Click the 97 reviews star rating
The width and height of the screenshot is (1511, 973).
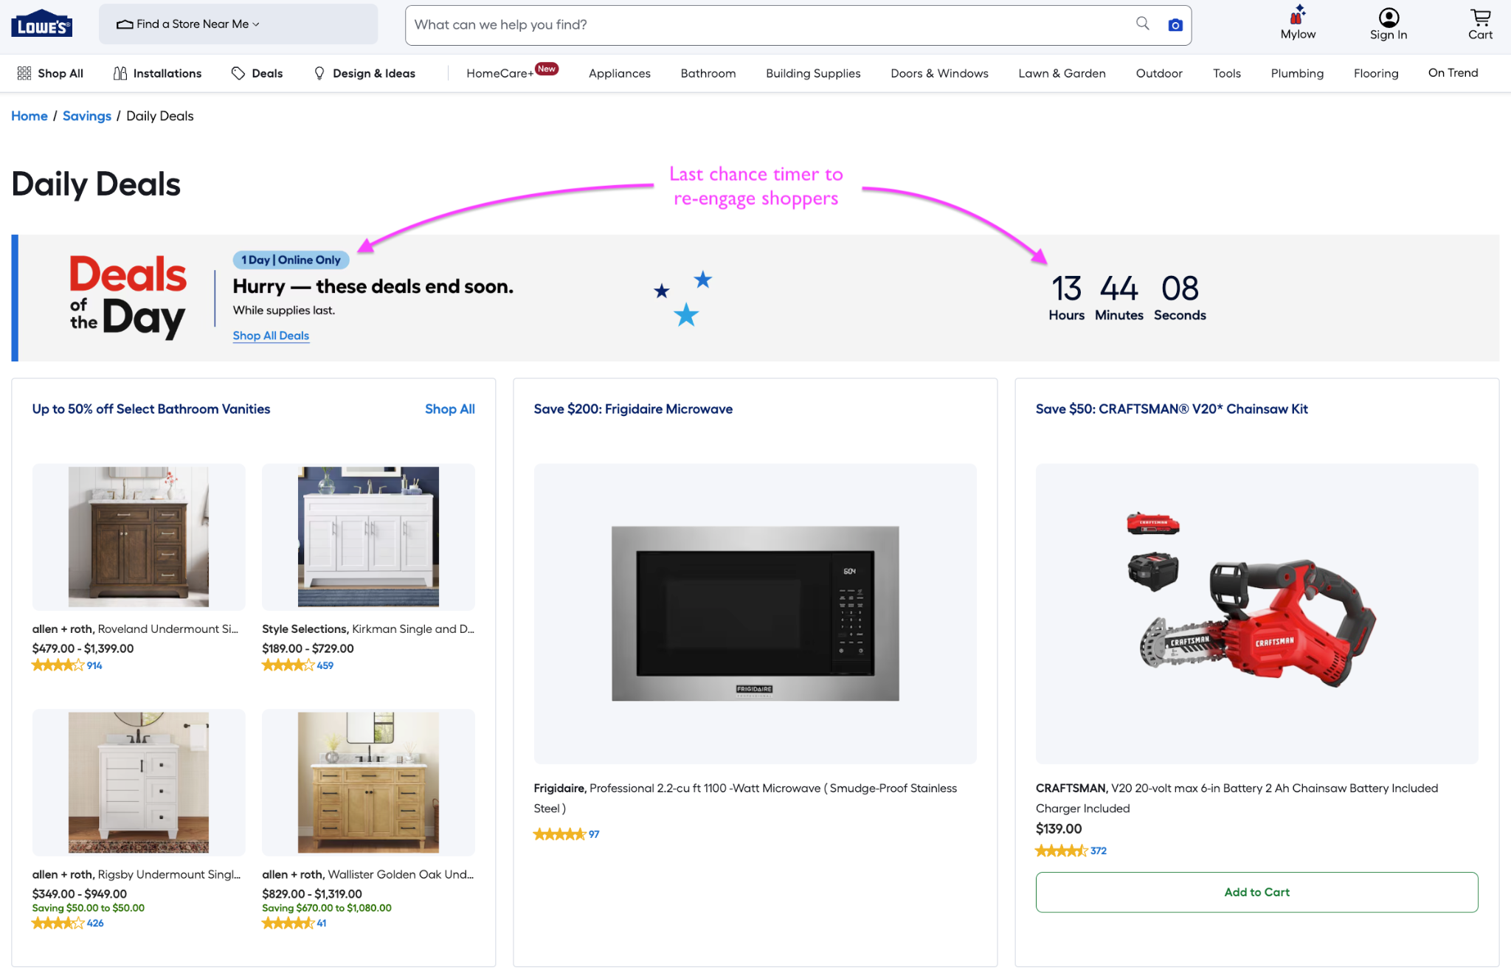point(567,834)
